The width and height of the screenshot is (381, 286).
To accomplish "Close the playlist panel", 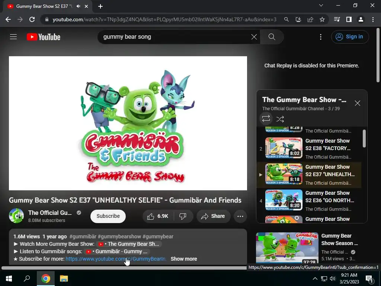I will tap(358, 103).
